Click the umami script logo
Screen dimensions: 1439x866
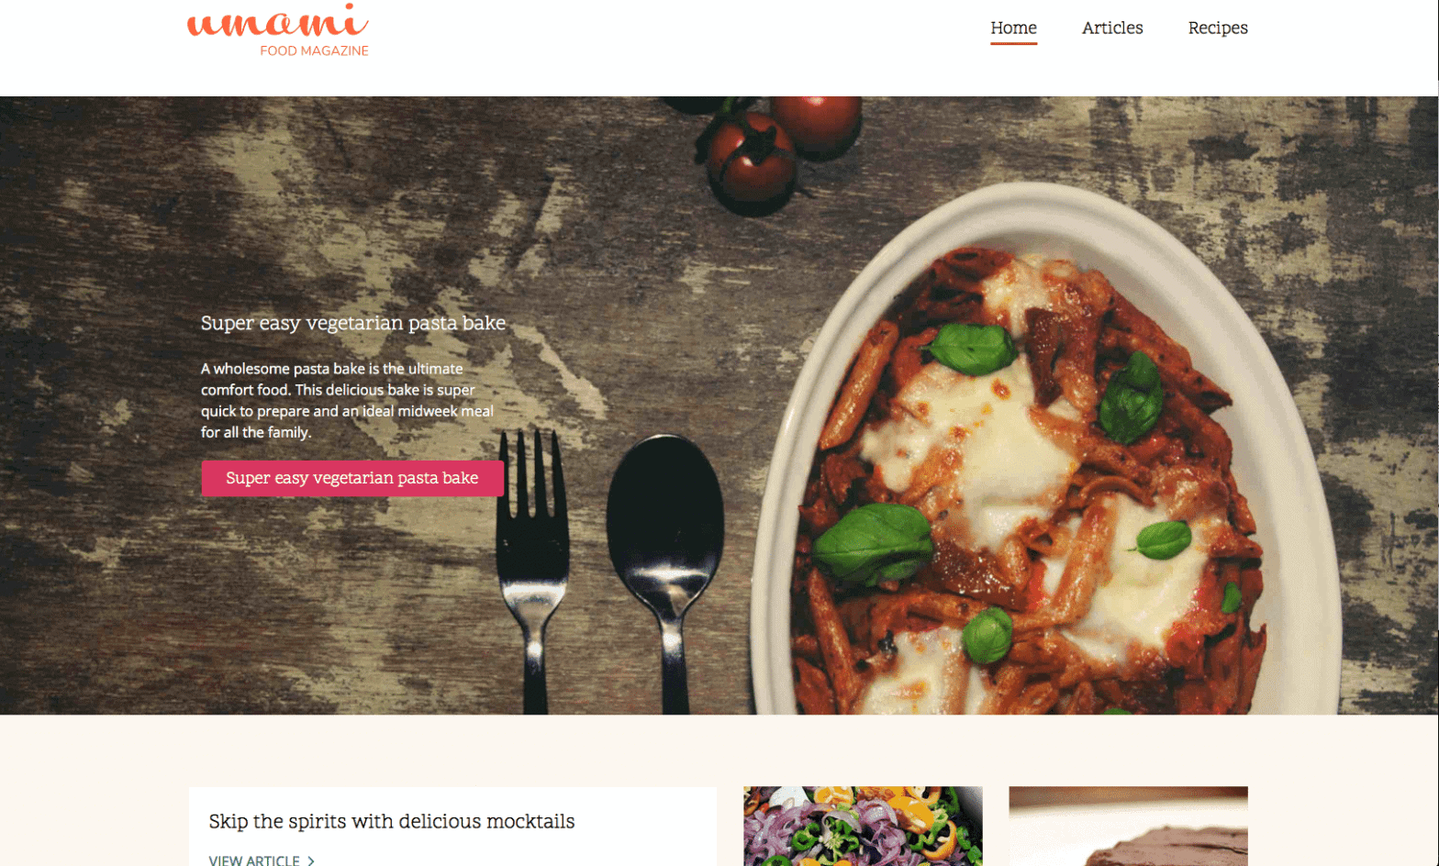[x=277, y=22]
